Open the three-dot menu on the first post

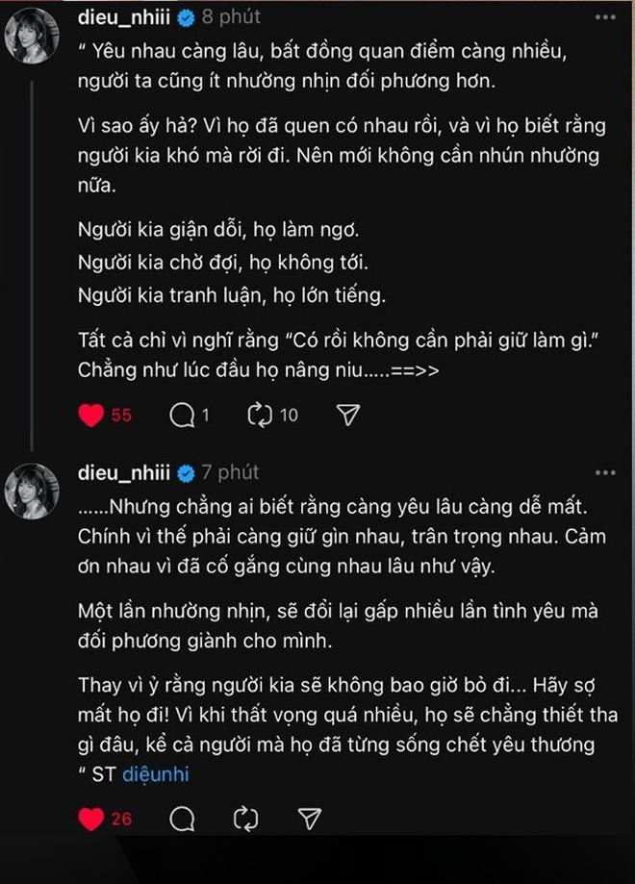pos(605,14)
